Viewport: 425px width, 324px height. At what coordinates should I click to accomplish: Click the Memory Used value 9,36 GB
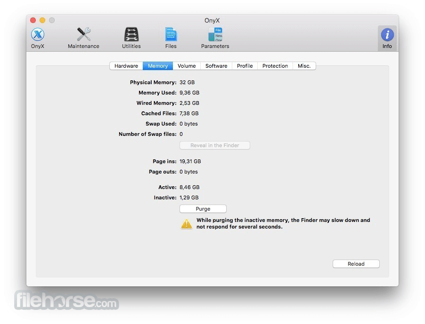pyautogui.click(x=189, y=93)
